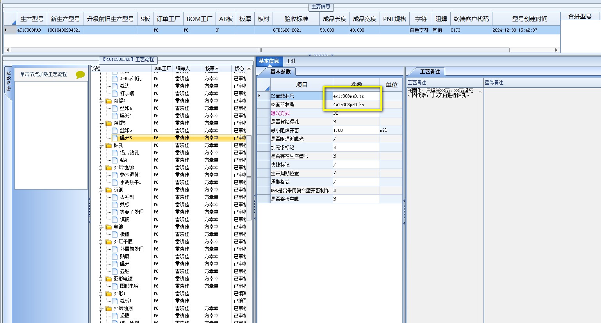Click the document icon beside 铣边

[115, 86]
